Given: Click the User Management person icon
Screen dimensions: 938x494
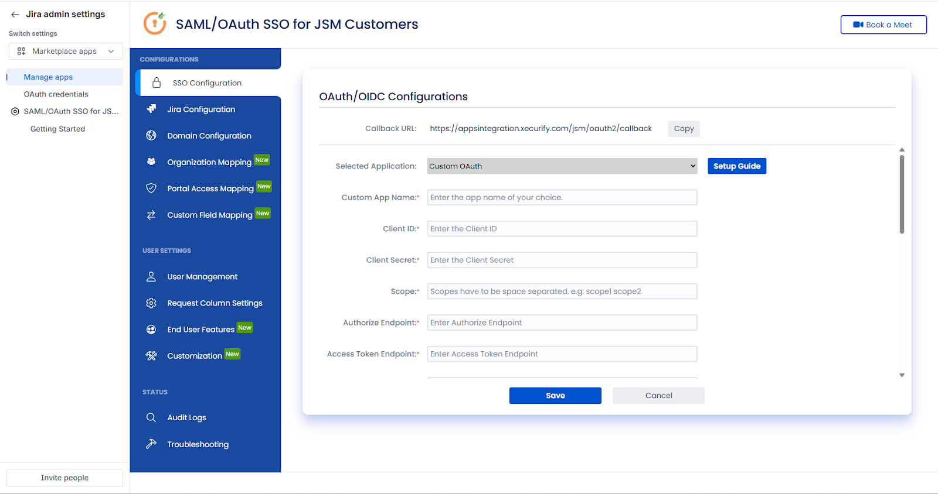Looking at the screenshot, I should 151,276.
